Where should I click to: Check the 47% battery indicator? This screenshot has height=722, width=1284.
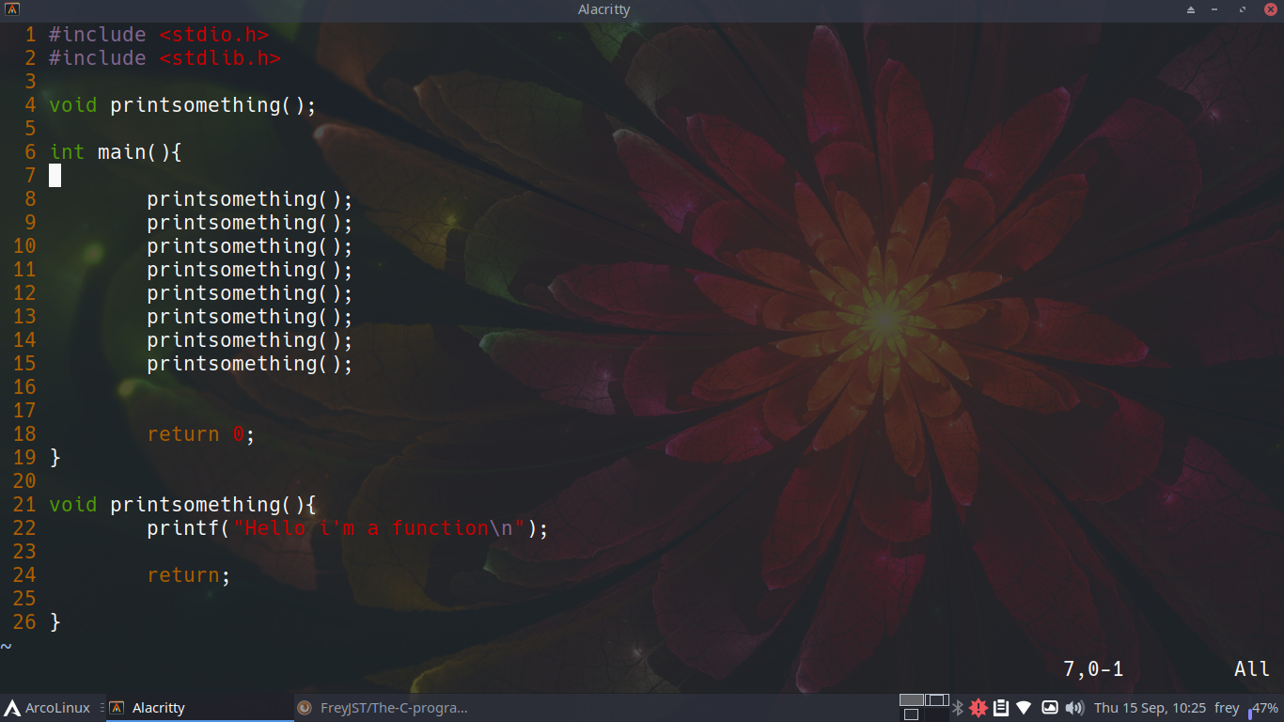pyautogui.click(x=1263, y=708)
